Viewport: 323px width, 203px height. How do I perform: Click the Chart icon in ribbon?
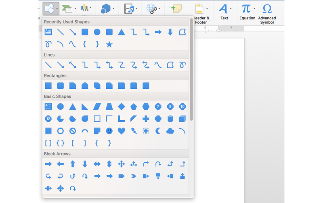85,8
